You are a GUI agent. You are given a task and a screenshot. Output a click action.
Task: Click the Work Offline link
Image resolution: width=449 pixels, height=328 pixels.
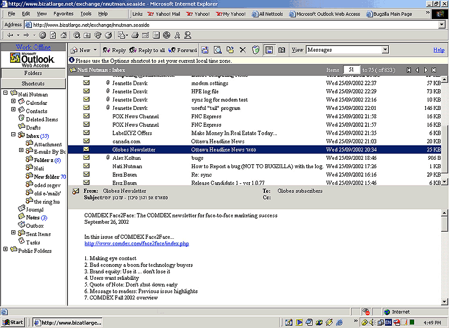tap(33, 47)
